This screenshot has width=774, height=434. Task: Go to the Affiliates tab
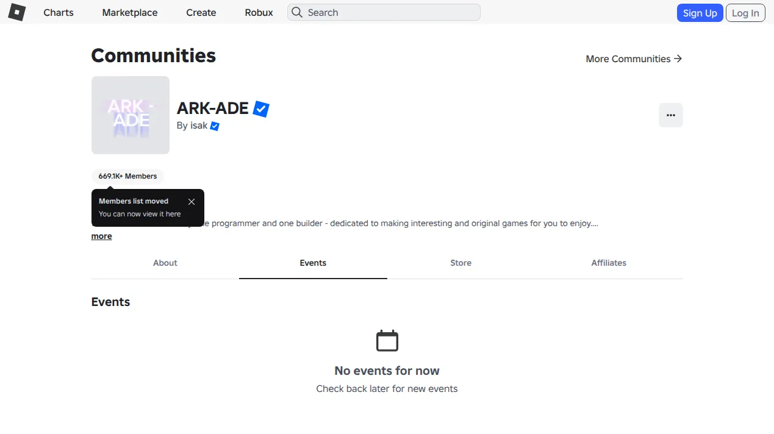click(609, 263)
